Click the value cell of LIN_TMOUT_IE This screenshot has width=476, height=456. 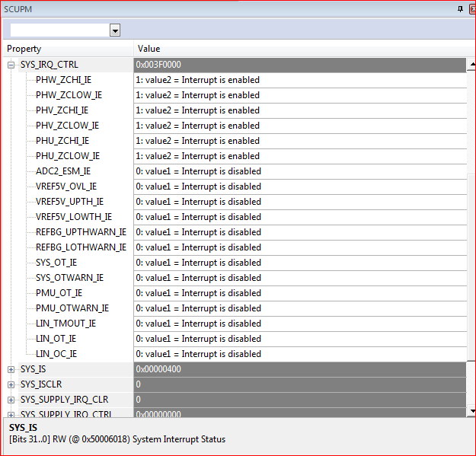(x=300, y=324)
